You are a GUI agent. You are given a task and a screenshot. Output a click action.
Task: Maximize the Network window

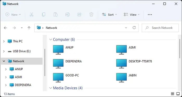click(165, 4)
